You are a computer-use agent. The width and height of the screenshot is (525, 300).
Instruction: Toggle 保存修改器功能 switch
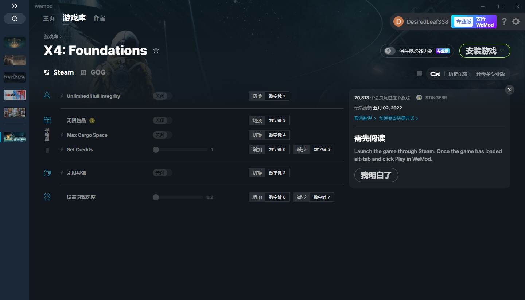pyautogui.click(x=390, y=51)
